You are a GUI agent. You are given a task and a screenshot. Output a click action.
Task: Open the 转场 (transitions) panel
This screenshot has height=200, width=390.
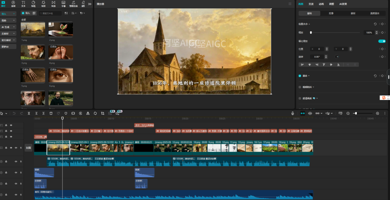tap(53, 4)
